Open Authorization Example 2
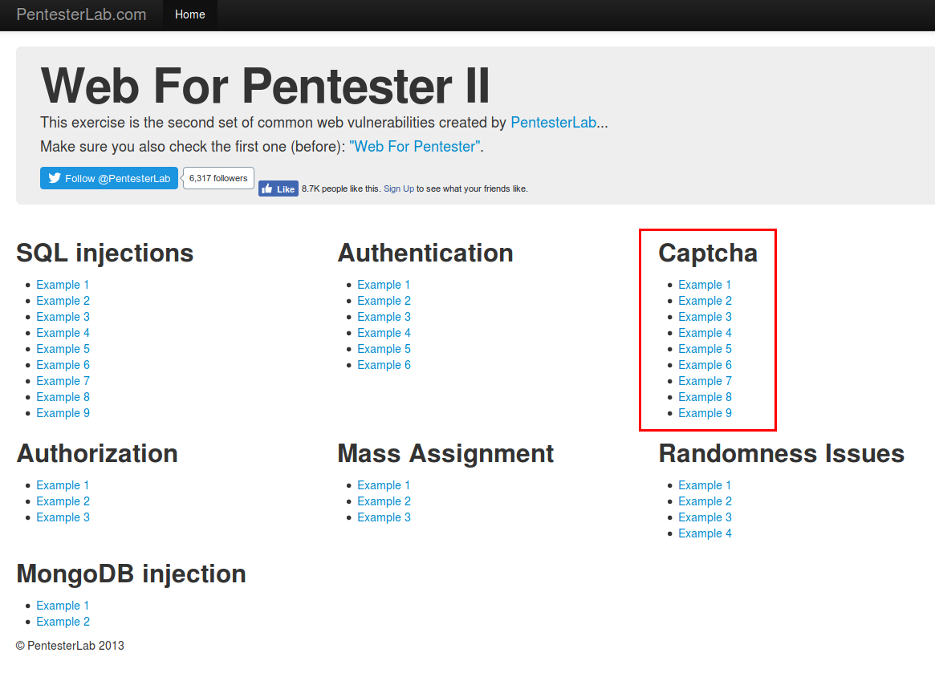This screenshot has height=677, width=935. 63,502
